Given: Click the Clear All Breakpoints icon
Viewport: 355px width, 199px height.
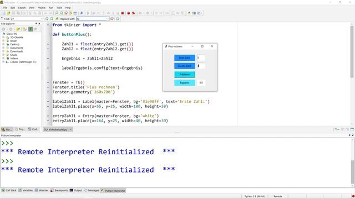Looking at the screenshot, I should [x=133, y=13].
